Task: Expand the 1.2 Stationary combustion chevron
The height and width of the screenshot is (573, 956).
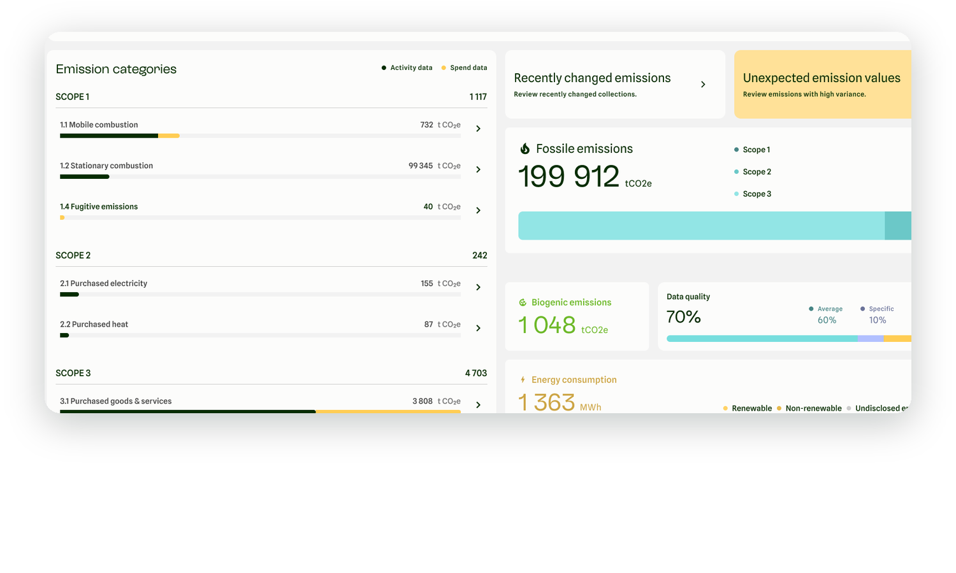Action: [x=479, y=169]
